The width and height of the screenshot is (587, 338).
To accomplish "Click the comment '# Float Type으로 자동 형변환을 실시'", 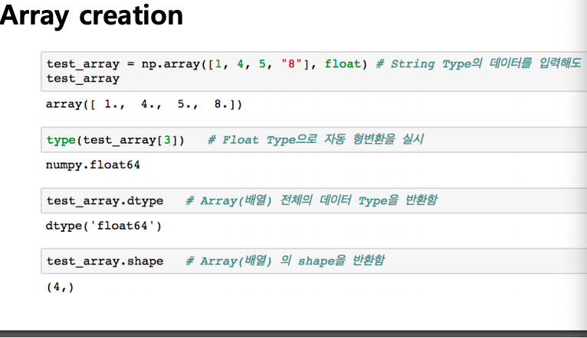I will pos(316,140).
